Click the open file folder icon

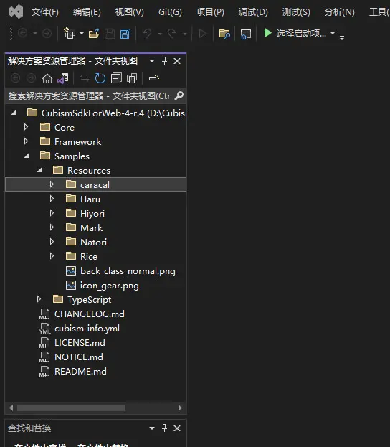tap(94, 34)
